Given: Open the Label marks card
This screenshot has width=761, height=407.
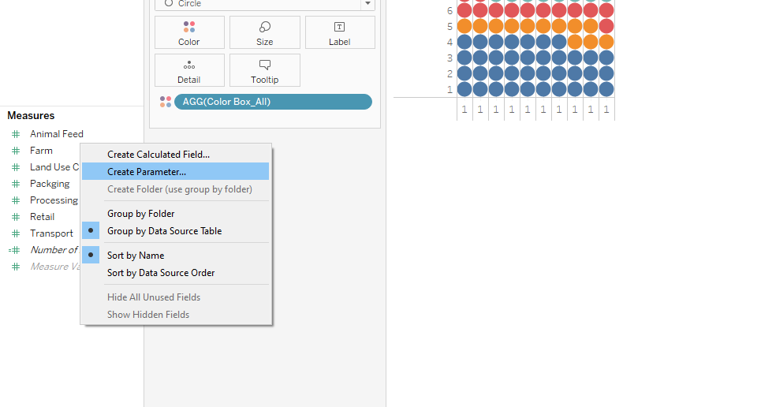Looking at the screenshot, I should coord(340,32).
